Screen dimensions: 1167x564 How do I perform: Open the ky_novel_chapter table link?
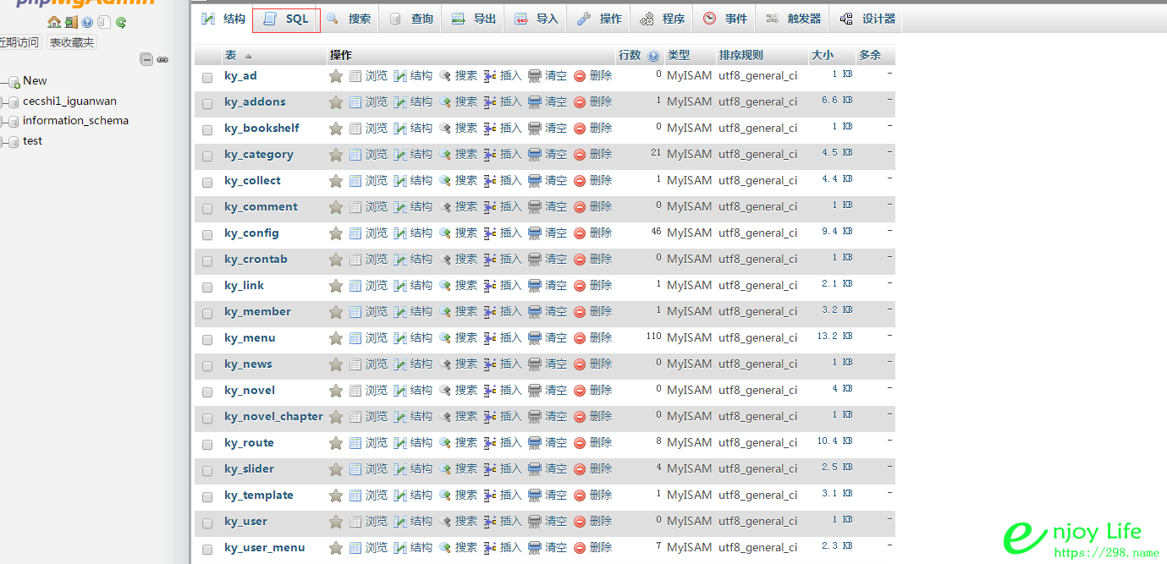273,416
